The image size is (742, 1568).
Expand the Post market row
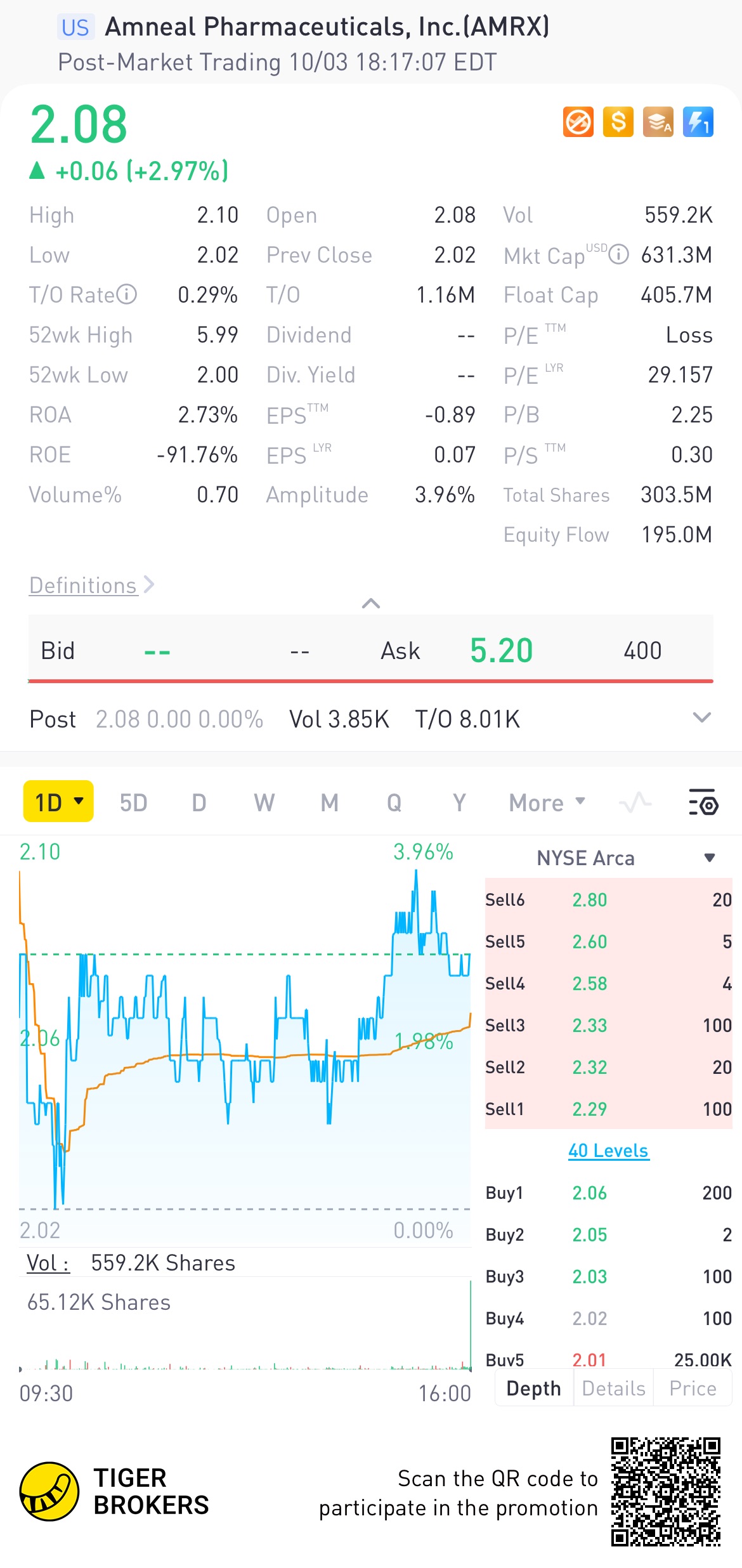click(x=701, y=718)
